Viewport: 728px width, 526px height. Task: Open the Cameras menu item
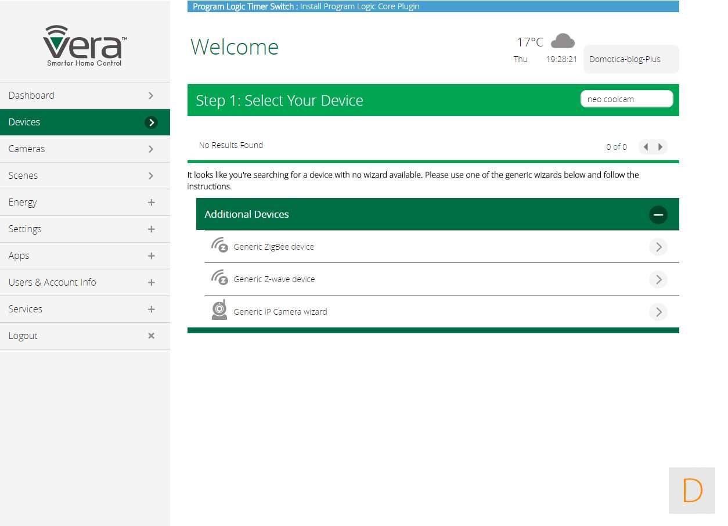(x=85, y=149)
